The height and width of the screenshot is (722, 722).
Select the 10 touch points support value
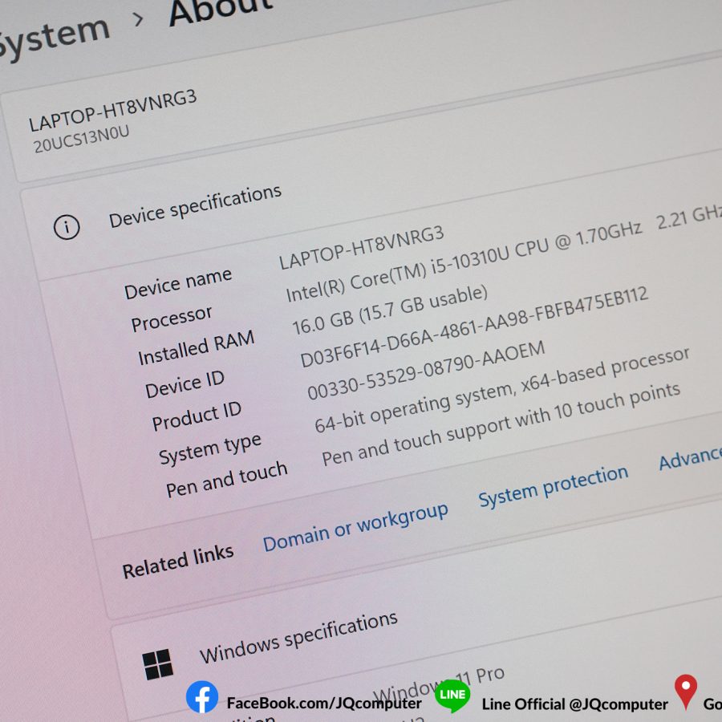click(501, 424)
